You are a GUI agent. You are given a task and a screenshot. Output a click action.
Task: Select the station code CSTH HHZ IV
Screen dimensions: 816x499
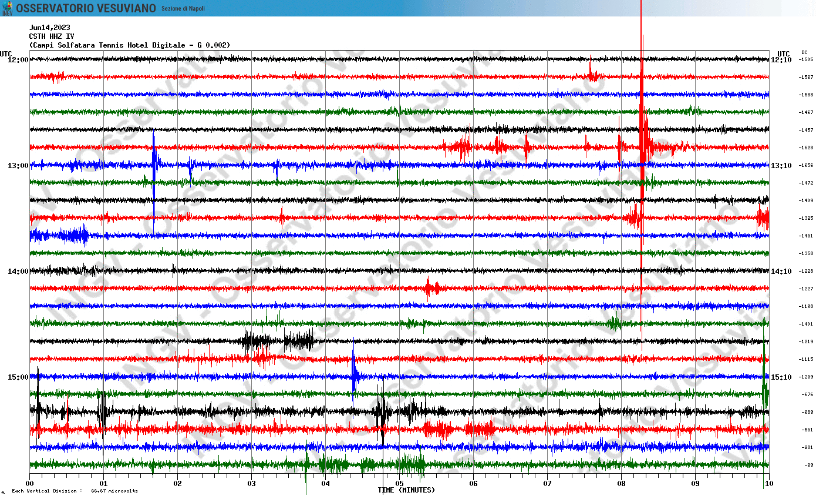pyautogui.click(x=52, y=36)
